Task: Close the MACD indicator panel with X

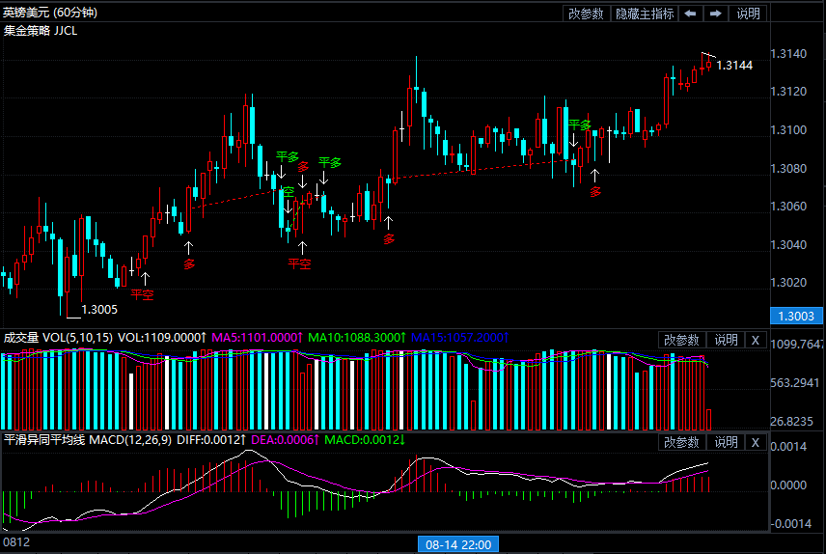Action: [756, 442]
